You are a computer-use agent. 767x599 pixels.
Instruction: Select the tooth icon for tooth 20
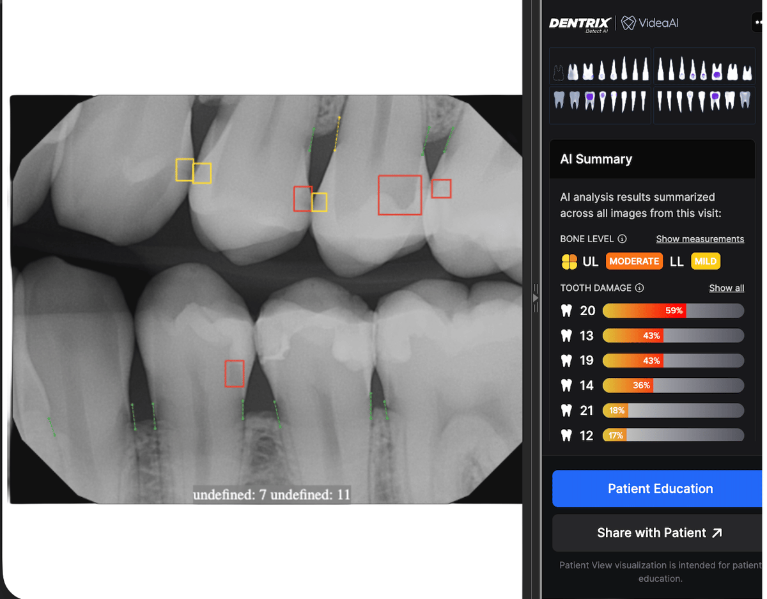click(x=566, y=311)
